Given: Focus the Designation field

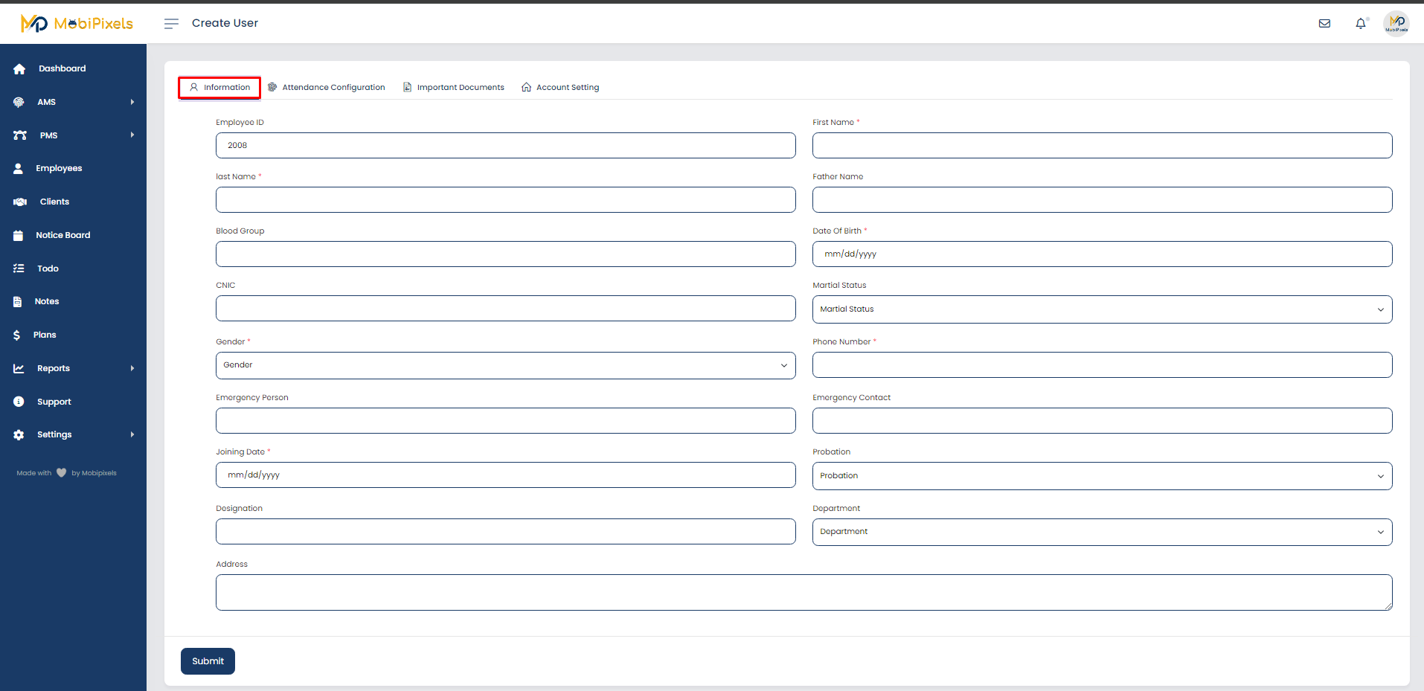Looking at the screenshot, I should (506, 531).
